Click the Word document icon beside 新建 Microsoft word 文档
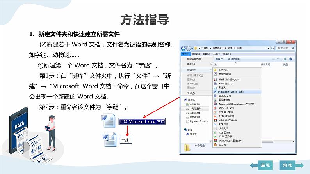Viewport: 310px width, 174px height. [108, 121]
